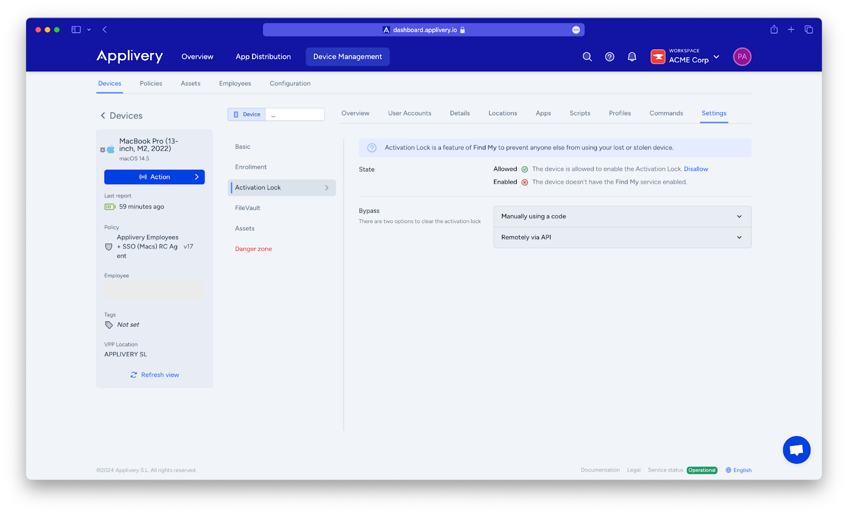Viewport: 848px width, 514px height.
Task: Click the green Allowed check icon
Action: pyautogui.click(x=525, y=169)
